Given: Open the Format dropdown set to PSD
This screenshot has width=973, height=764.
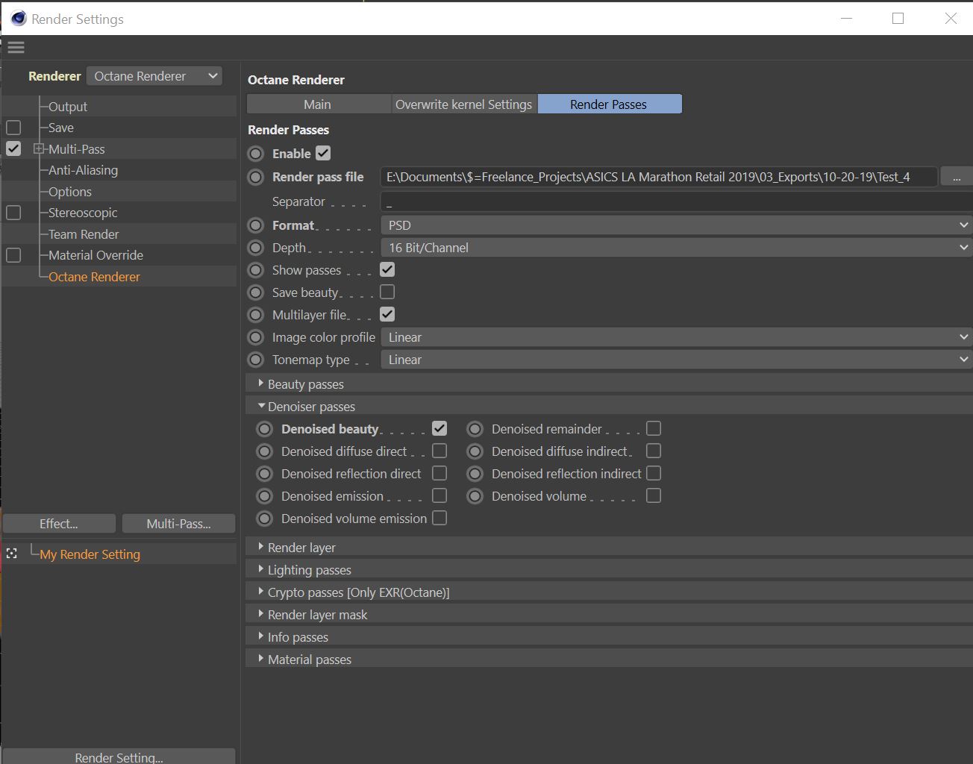Looking at the screenshot, I should [x=676, y=225].
